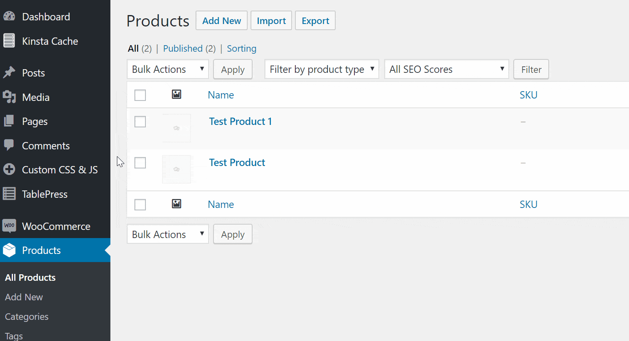Select All Products in the sidebar
This screenshot has height=341, width=629.
click(30, 278)
